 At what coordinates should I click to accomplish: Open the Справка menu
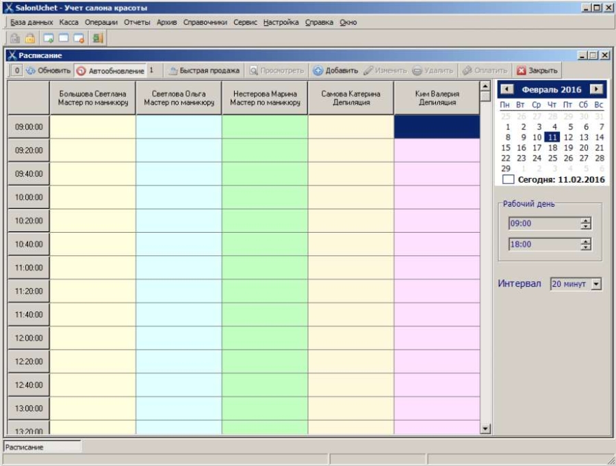pos(319,23)
